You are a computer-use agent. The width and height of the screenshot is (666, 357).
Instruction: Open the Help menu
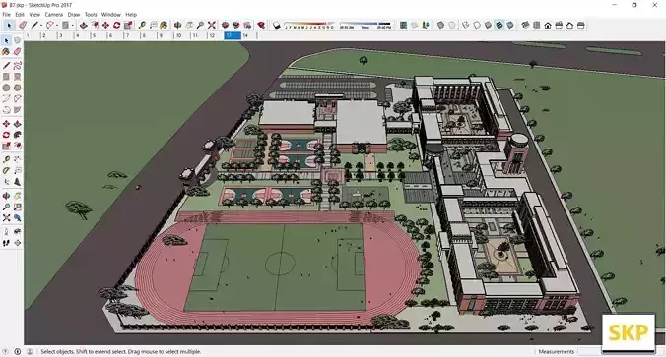coord(131,15)
